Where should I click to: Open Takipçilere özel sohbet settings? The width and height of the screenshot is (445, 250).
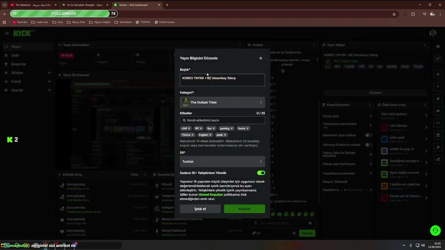point(348,125)
